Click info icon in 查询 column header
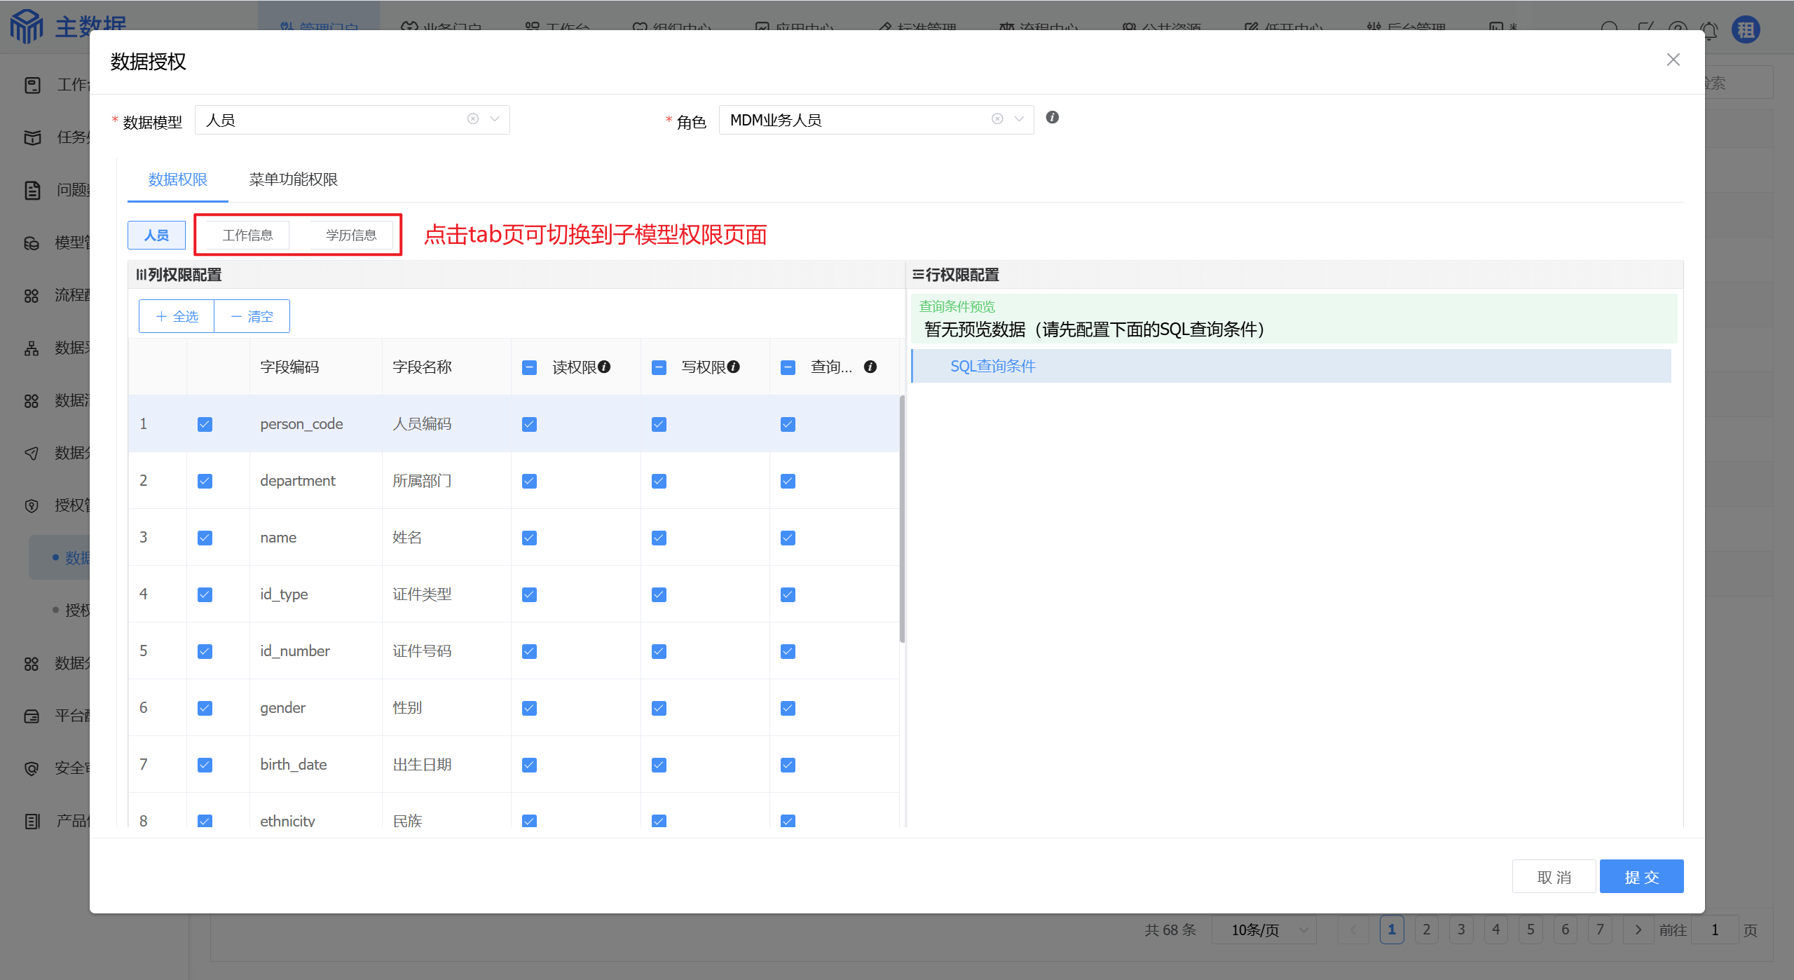Screen dimensions: 1794x980 [870, 367]
